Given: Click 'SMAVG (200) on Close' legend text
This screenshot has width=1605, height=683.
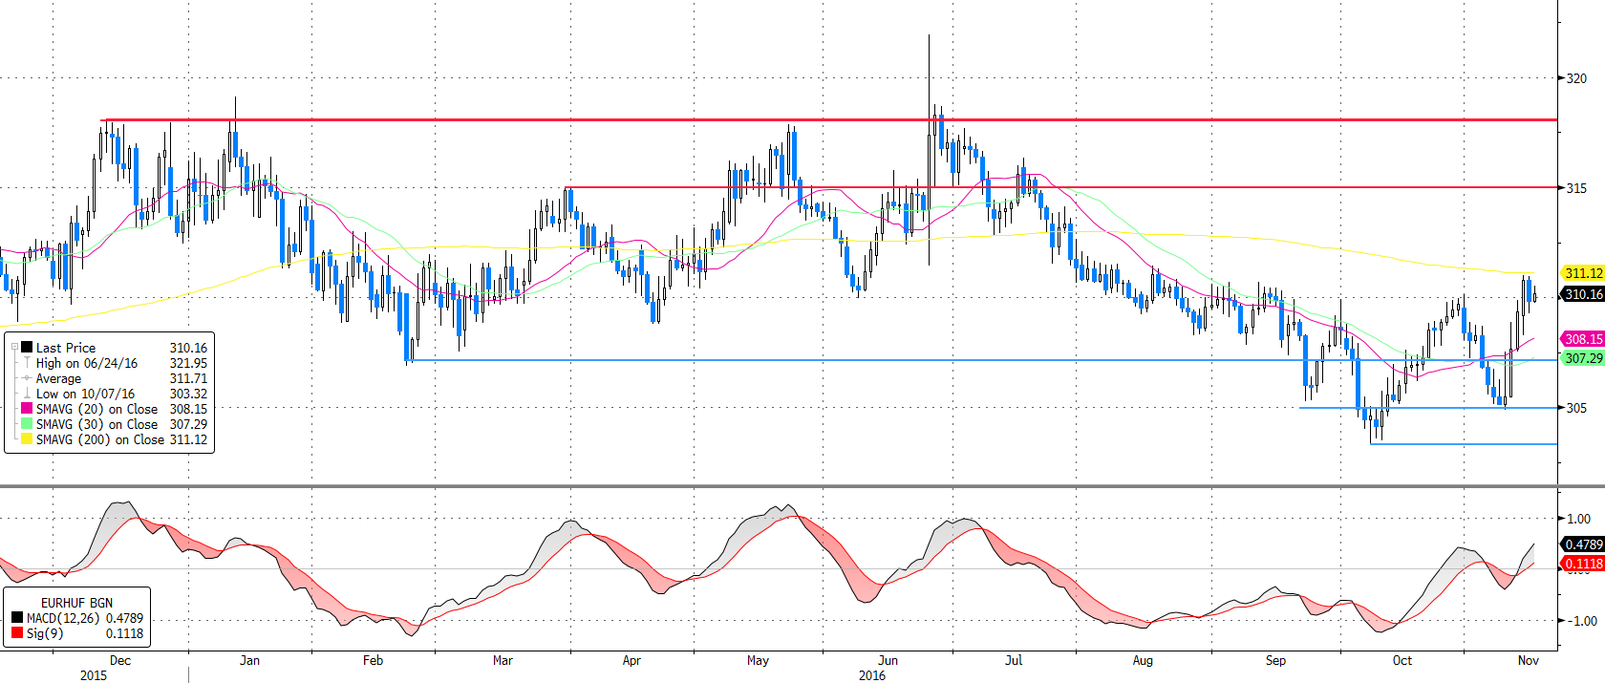Looking at the screenshot, I should [x=100, y=439].
